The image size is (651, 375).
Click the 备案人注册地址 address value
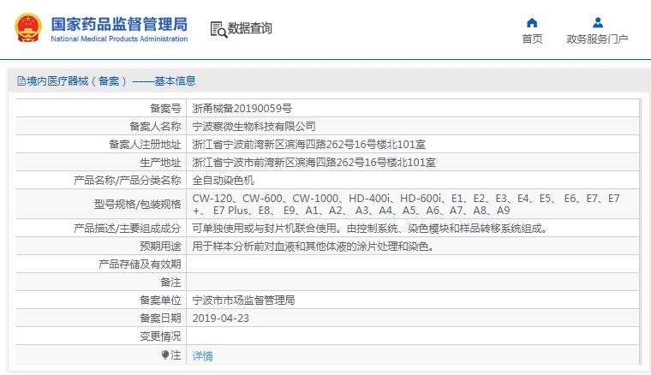[308, 145]
